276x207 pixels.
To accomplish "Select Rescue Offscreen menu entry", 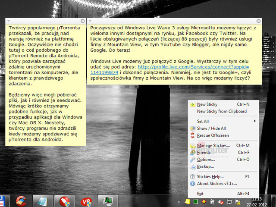I will [223, 135].
